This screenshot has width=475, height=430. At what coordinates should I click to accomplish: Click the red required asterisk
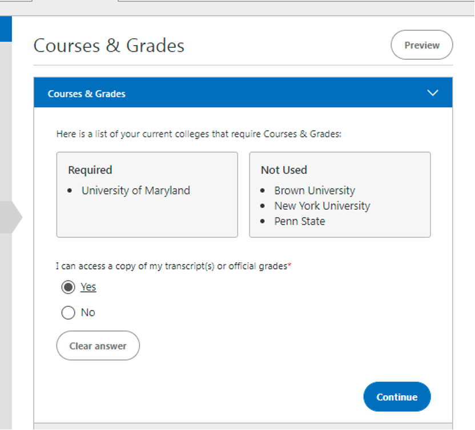tap(289, 265)
